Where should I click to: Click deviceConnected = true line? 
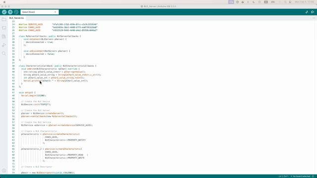(x=40, y=42)
